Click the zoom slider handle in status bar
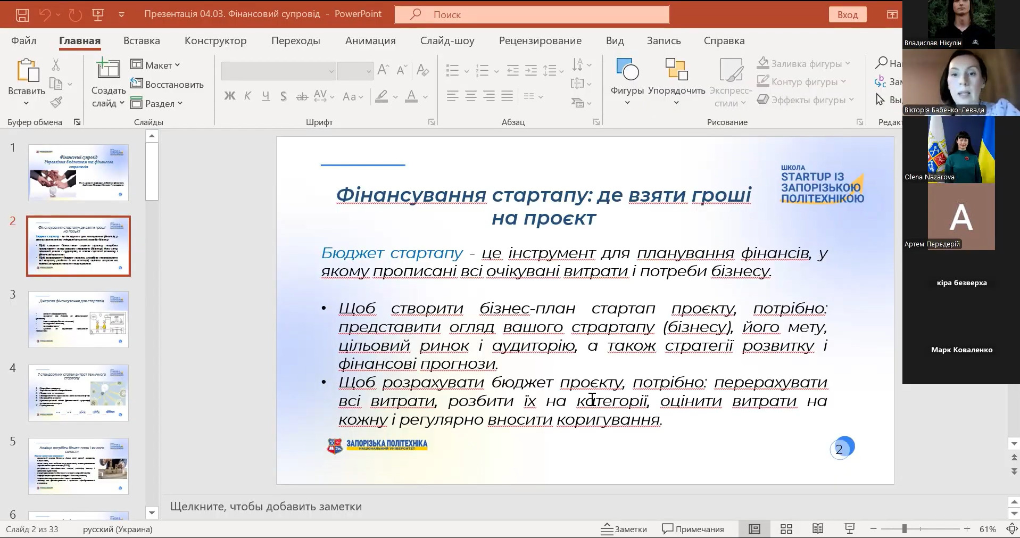 point(904,529)
